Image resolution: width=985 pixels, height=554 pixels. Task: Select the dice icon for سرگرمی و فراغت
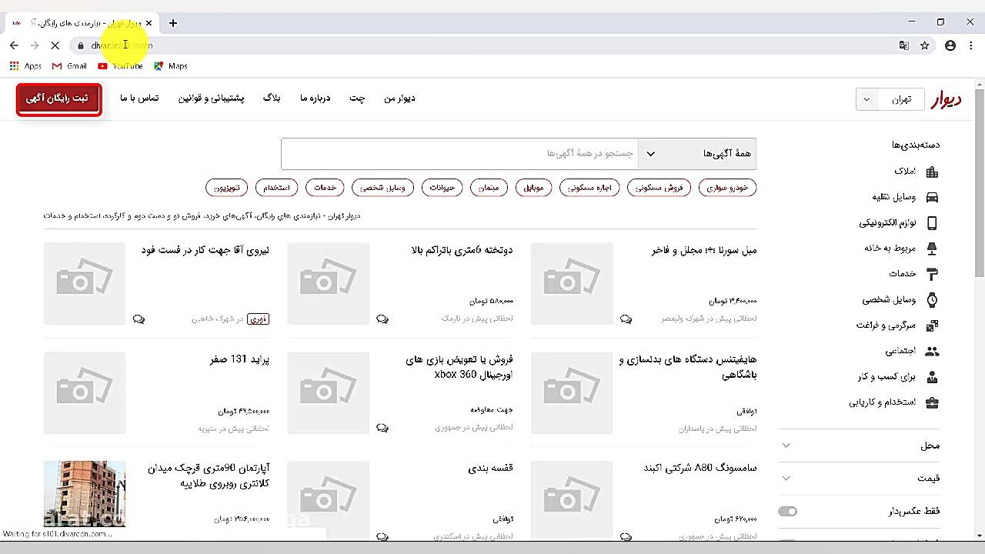(x=931, y=325)
